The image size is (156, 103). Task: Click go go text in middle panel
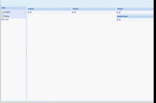74,12
